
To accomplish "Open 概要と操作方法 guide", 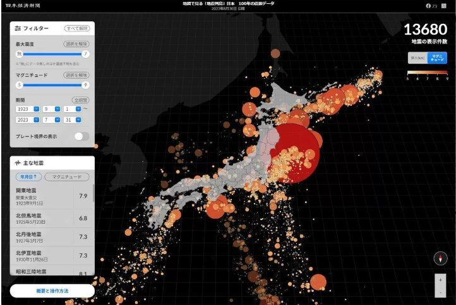I will pyautogui.click(x=52, y=291).
